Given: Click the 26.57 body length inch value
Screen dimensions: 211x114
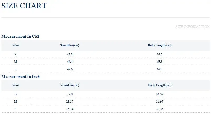Looking at the screenshot, I should [160, 94].
